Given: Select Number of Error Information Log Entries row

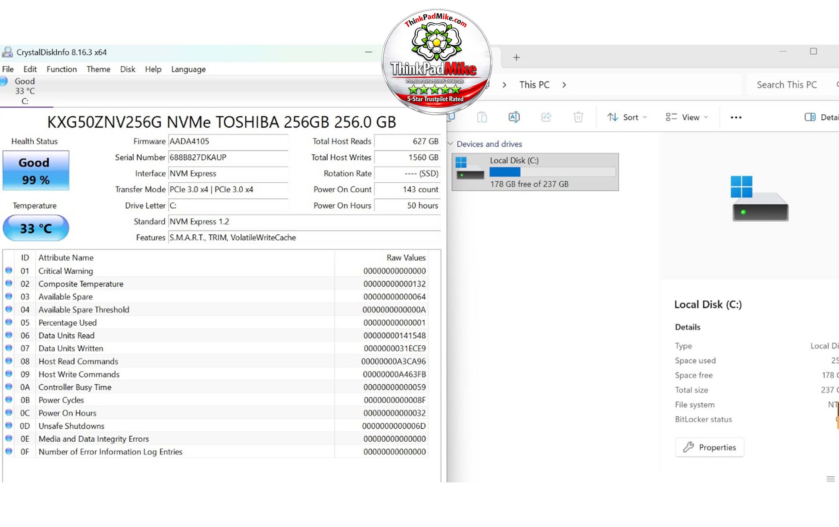Looking at the screenshot, I should pos(216,452).
